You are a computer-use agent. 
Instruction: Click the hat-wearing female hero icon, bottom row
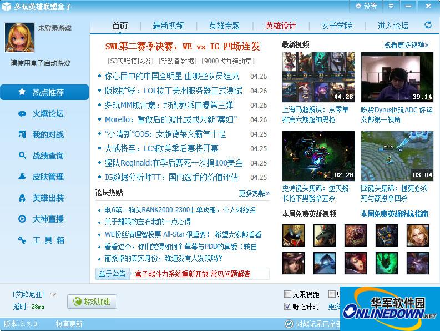(x=293, y=263)
